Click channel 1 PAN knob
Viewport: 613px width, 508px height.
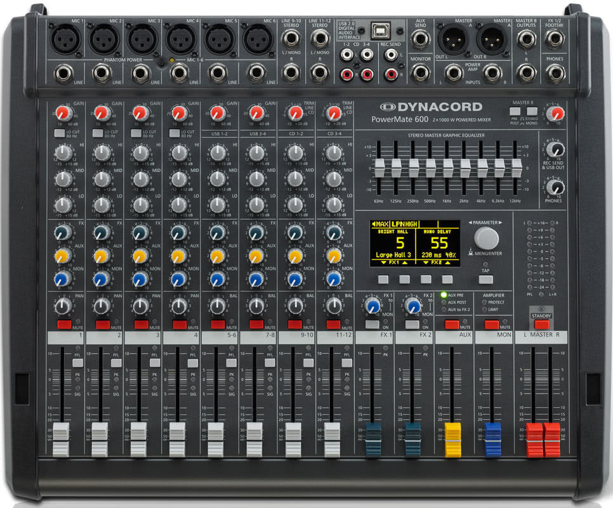[x=63, y=306]
